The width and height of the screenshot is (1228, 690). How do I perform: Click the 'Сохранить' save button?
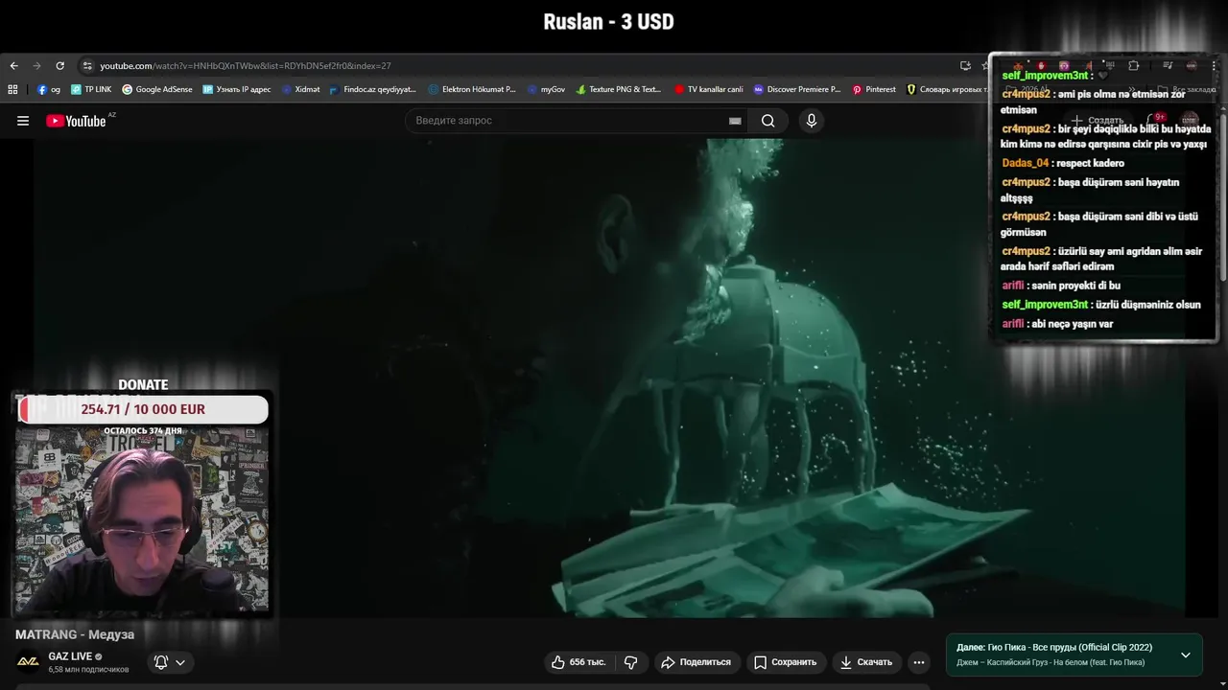pos(786,662)
